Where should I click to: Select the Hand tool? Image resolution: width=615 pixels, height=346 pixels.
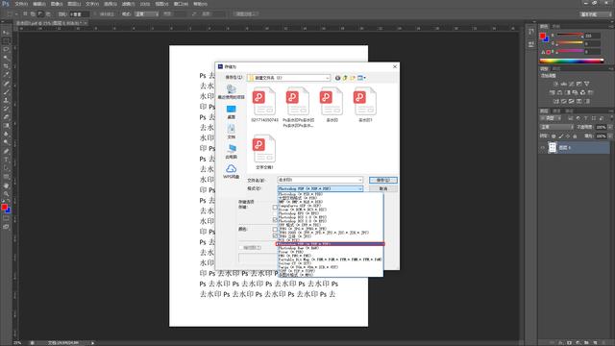pyautogui.click(x=6, y=185)
